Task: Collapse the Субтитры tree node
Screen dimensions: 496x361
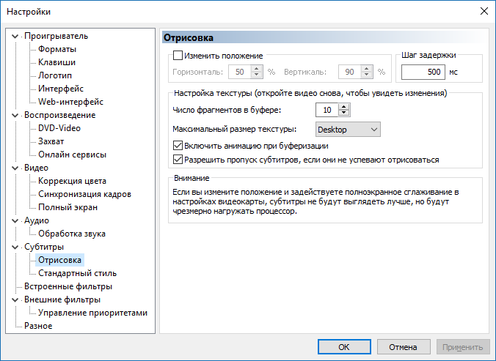Action: pos(15,247)
